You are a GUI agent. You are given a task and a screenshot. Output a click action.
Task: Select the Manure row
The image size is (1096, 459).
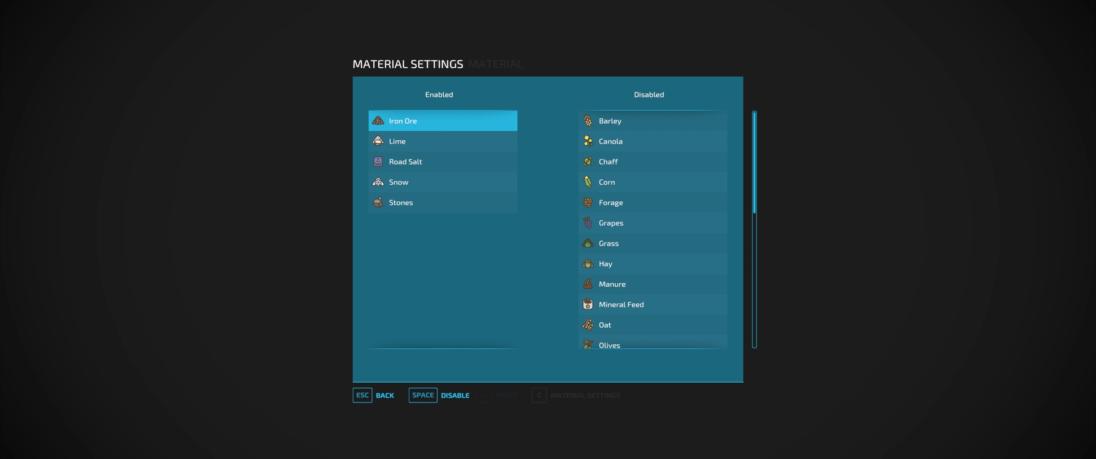coord(653,284)
